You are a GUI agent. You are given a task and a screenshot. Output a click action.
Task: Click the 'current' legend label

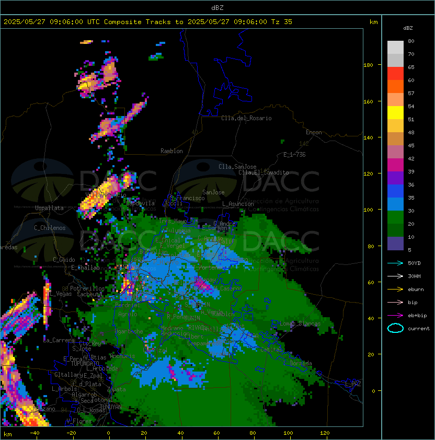click(x=419, y=329)
